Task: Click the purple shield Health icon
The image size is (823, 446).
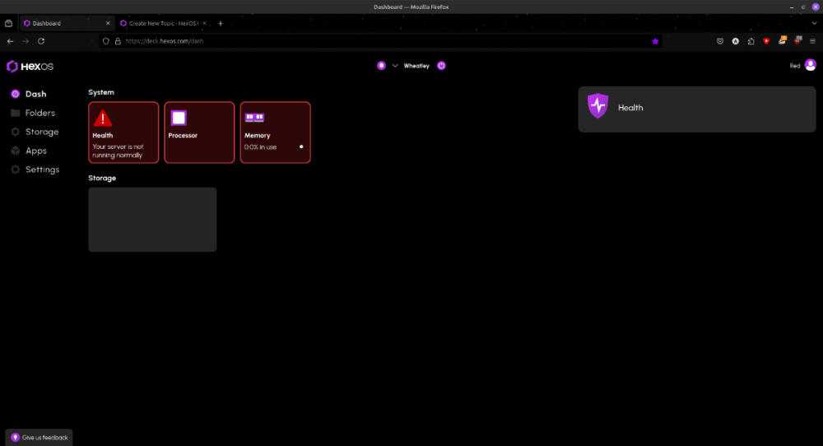Action: pyautogui.click(x=597, y=106)
